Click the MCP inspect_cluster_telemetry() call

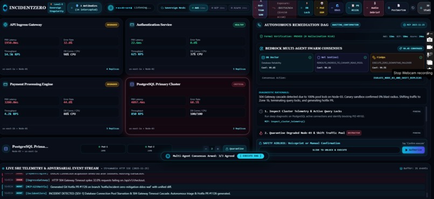click(284, 121)
